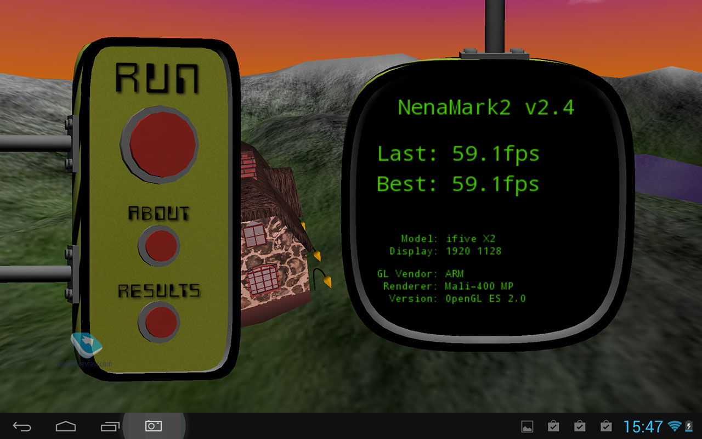Click the 'RESULTS' label text on the sign
The height and width of the screenshot is (439, 702).
point(159,290)
